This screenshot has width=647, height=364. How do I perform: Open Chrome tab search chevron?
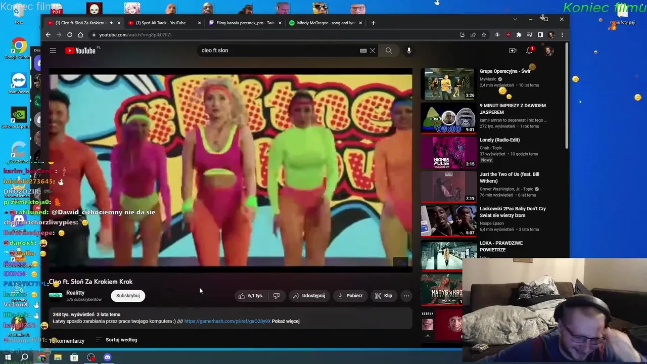[515, 19]
